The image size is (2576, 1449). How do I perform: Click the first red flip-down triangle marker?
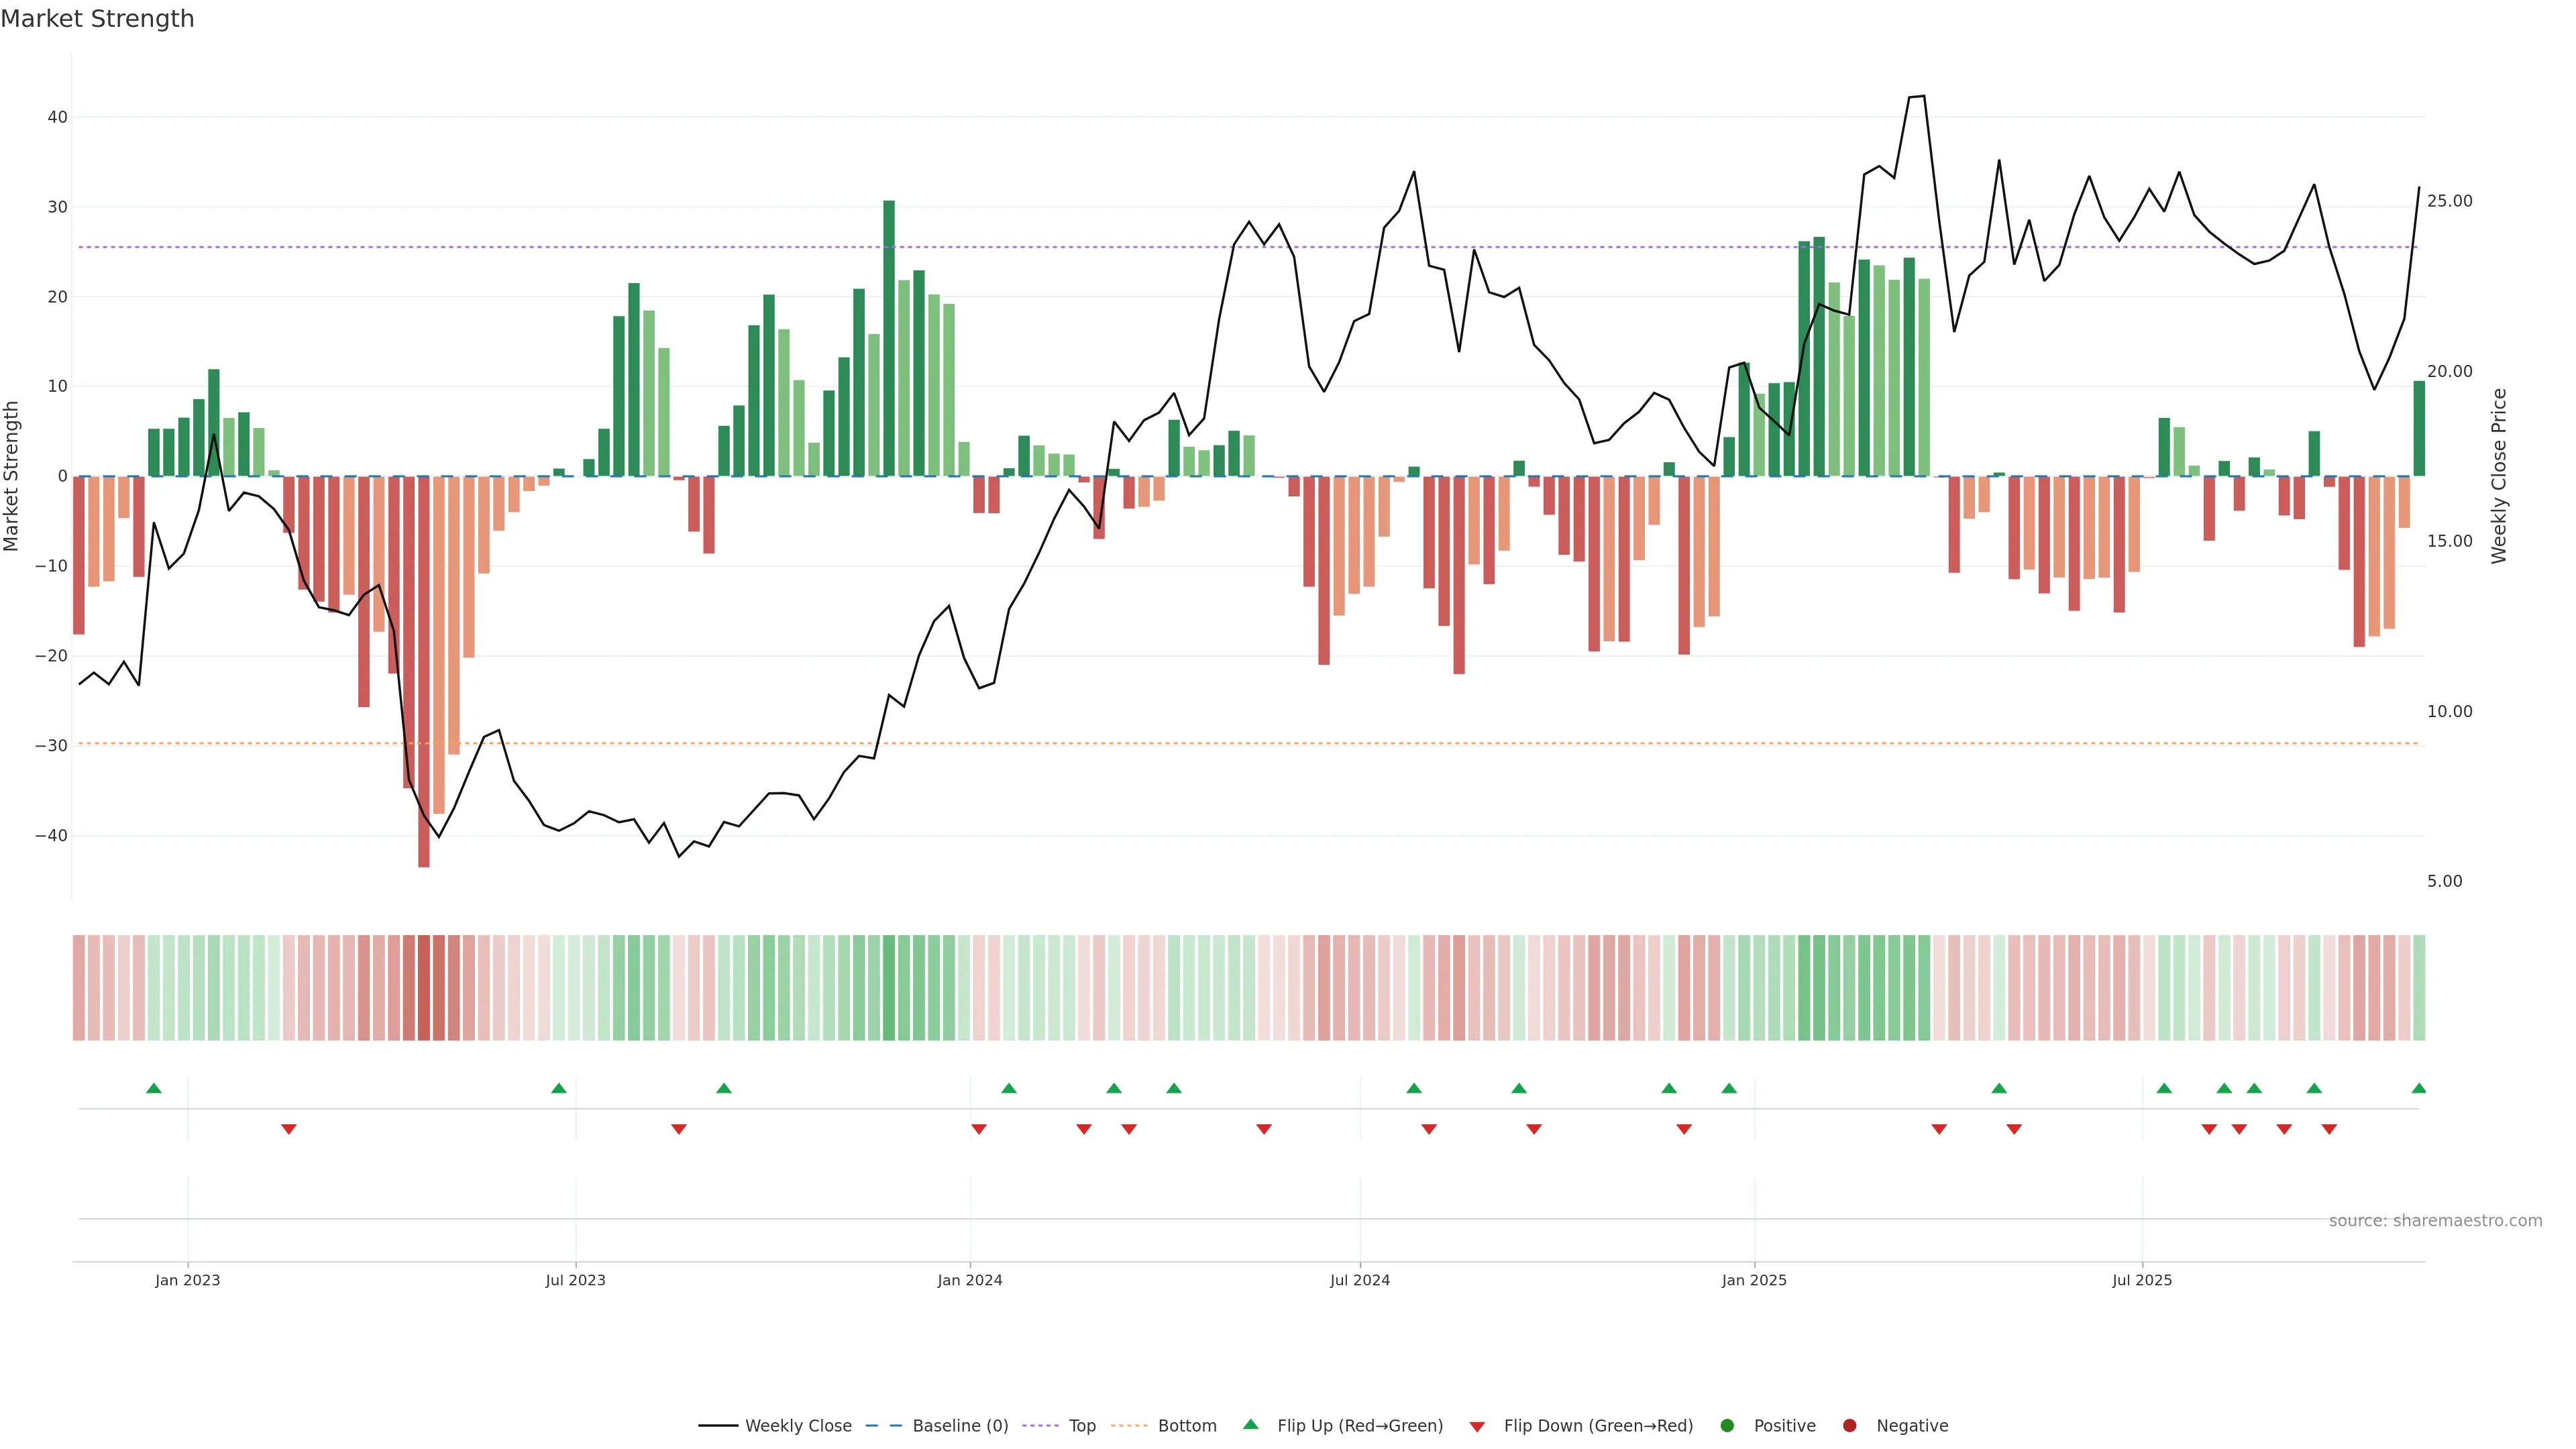289,1129
